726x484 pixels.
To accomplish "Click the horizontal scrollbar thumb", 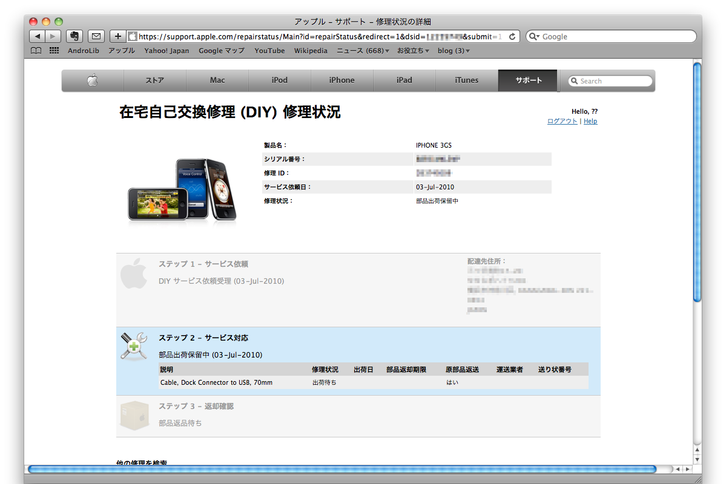I will pyautogui.click(x=342, y=469).
